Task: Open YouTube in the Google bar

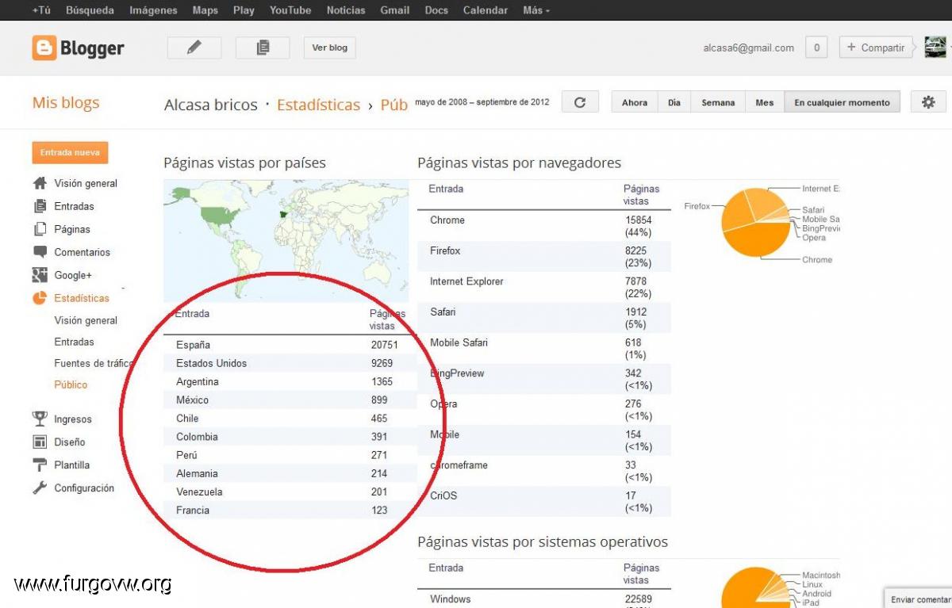Action: pyautogui.click(x=290, y=10)
